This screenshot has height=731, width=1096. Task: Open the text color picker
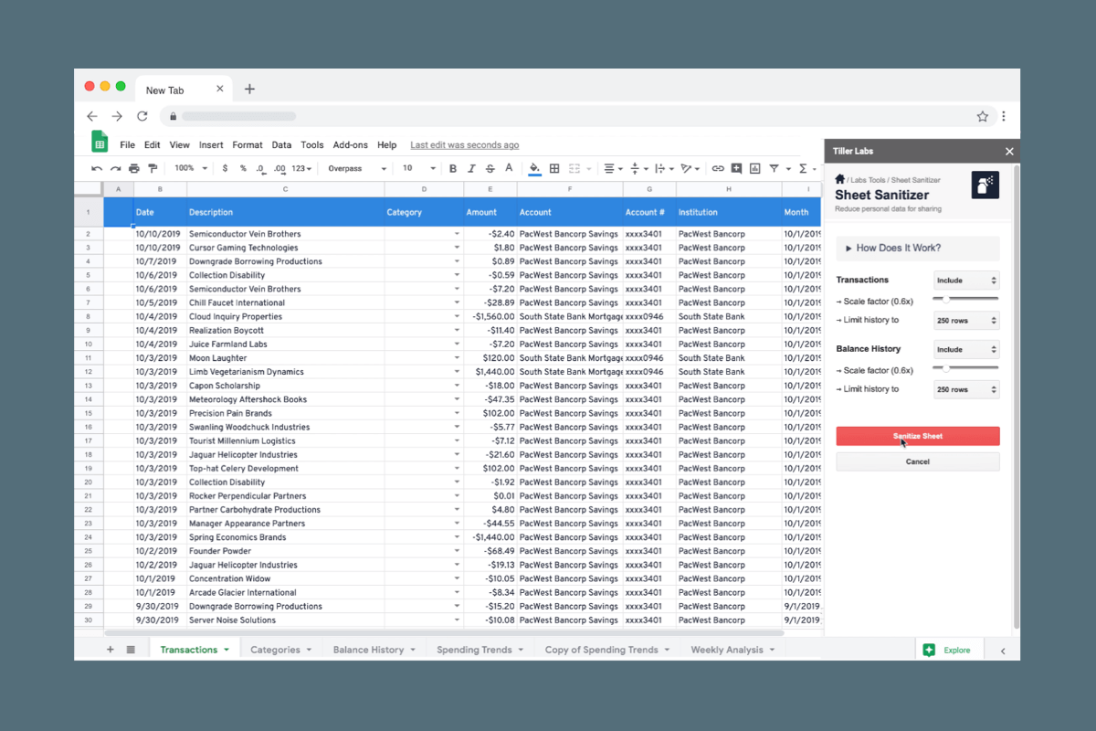(x=509, y=168)
